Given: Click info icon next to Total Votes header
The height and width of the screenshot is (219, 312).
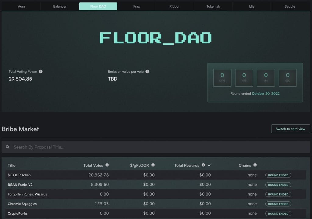Looking at the screenshot, I should [107, 165].
